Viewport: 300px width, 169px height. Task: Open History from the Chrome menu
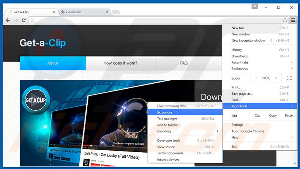260,50
